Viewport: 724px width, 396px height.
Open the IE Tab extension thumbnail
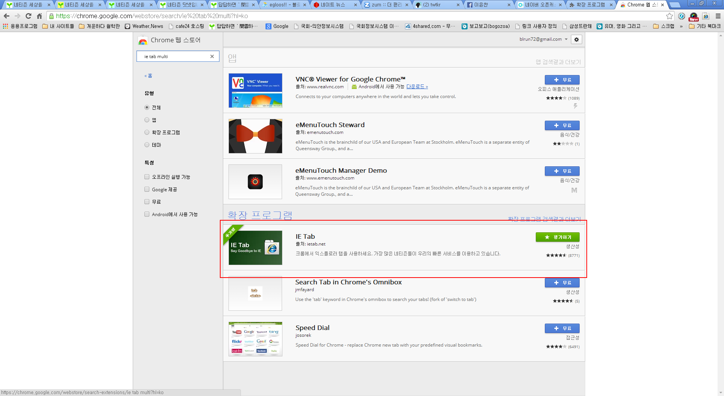(x=255, y=248)
